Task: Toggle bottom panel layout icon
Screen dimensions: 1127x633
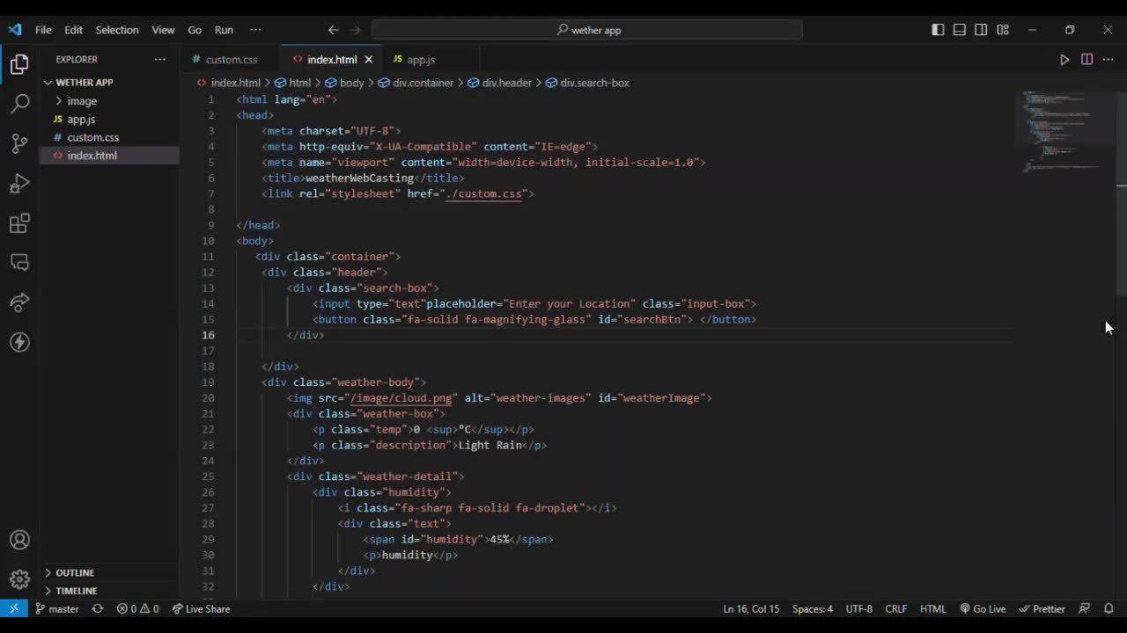Action: (x=959, y=30)
